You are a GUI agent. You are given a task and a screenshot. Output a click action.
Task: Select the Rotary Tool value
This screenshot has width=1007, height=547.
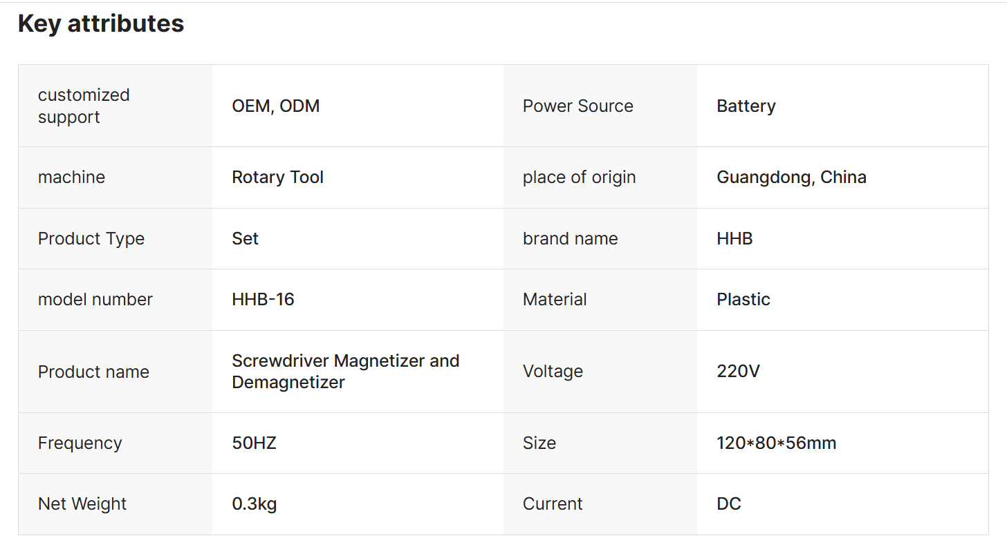click(277, 177)
